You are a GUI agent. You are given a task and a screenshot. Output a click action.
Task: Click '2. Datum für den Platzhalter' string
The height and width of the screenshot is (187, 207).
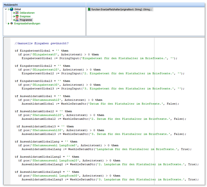click(x=130, y=119)
